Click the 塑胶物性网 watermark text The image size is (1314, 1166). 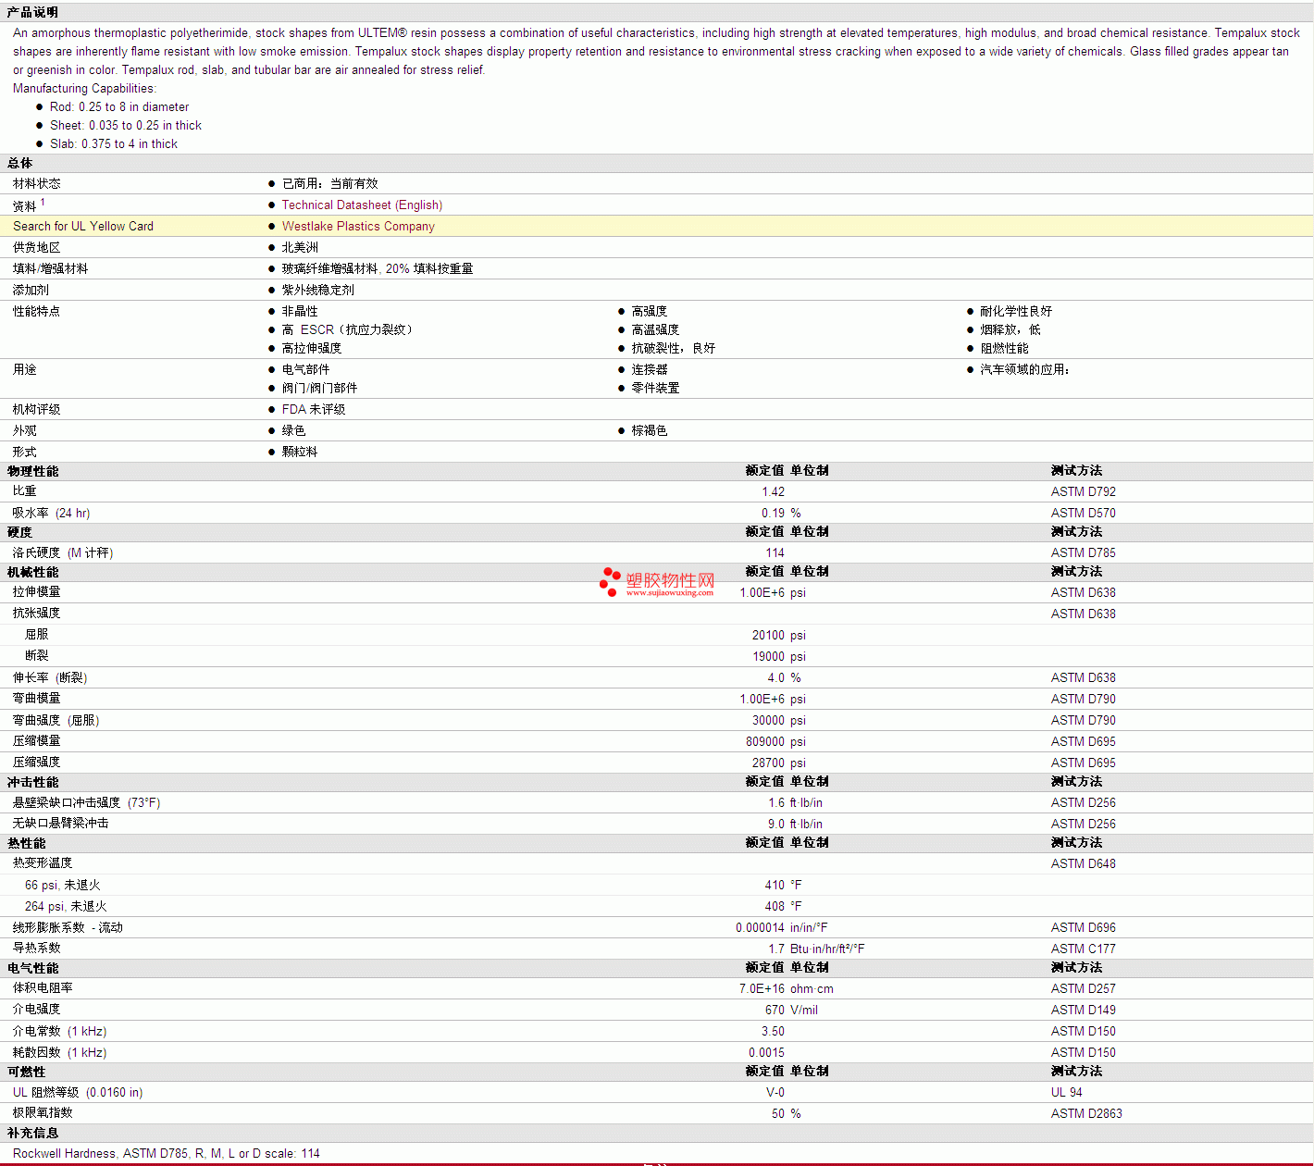click(670, 580)
